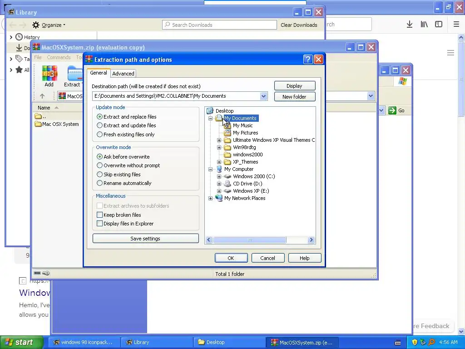Click the Search Downloads field
The height and width of the screenshot is (349, 465).
click(x=219, y=25)
